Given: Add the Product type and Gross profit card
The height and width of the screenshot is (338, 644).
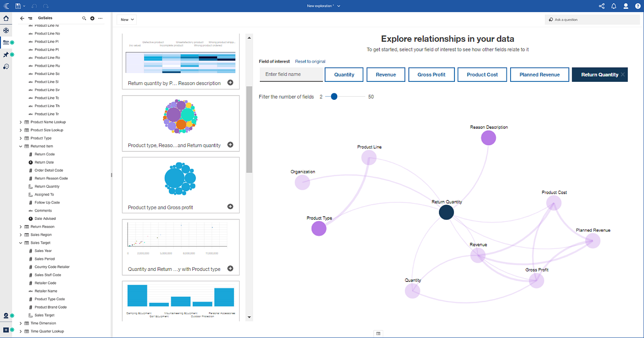Looking at the screenshot, I should tap(230, 206).
